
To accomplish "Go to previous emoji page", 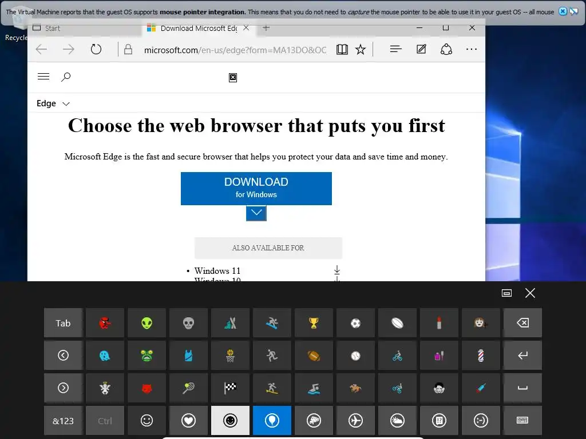I will click(x=63, y=356).
